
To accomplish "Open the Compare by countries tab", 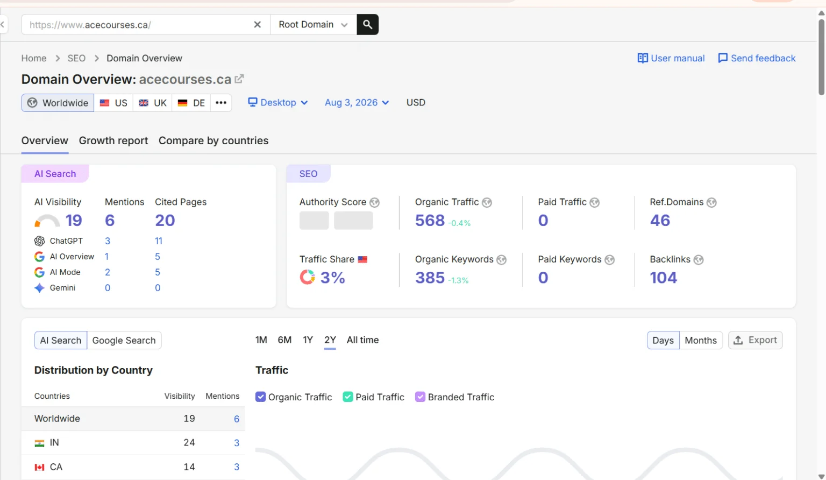I will pos(213,140).
